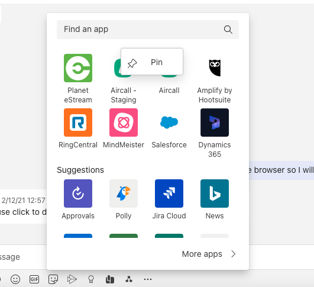
Task: Click the 2/12/21 12:57 message timestamp
Action: [x=24, y=200]
